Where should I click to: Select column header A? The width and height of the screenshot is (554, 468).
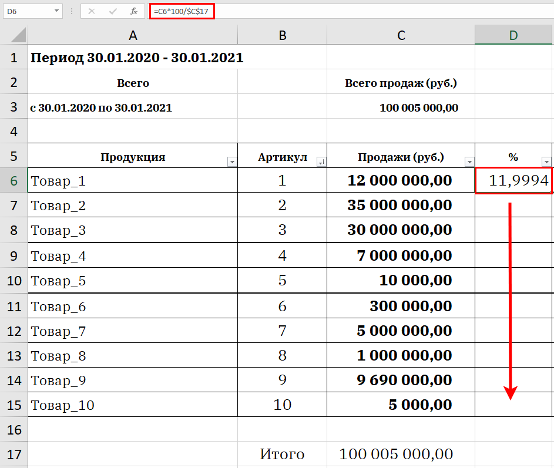tap(133, 35)
